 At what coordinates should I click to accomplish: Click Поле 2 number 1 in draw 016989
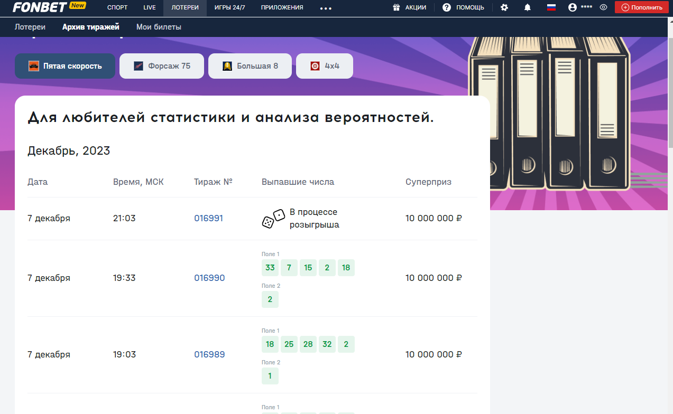[x=270, y=376]
